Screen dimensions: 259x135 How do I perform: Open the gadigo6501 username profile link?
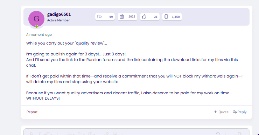coord(59,14)
